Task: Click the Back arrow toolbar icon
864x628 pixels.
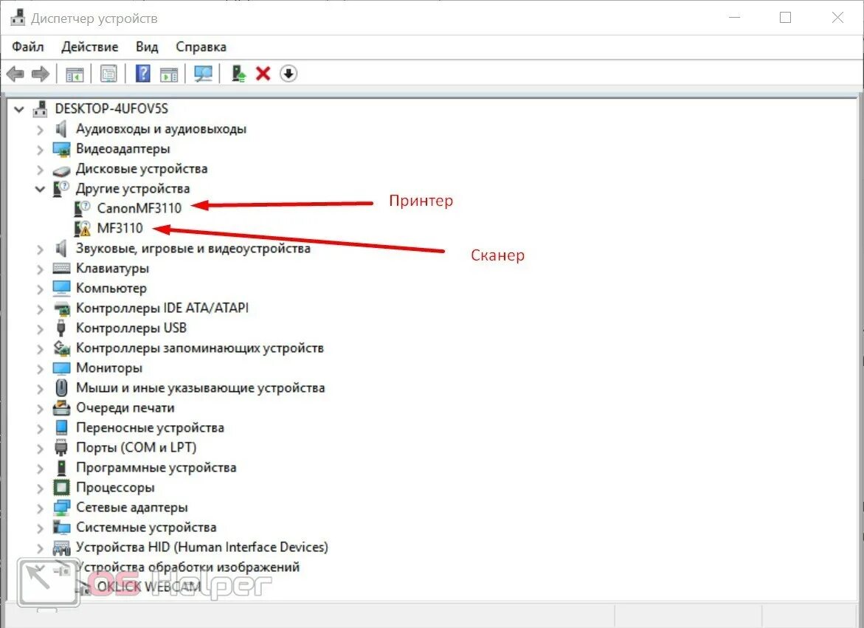Action: tap(15, 73)
